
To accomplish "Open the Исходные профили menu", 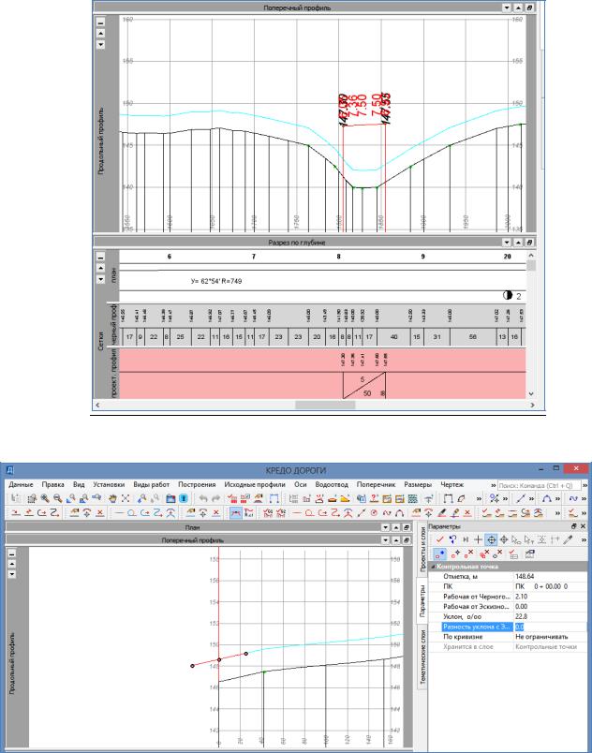I will 255,484.
